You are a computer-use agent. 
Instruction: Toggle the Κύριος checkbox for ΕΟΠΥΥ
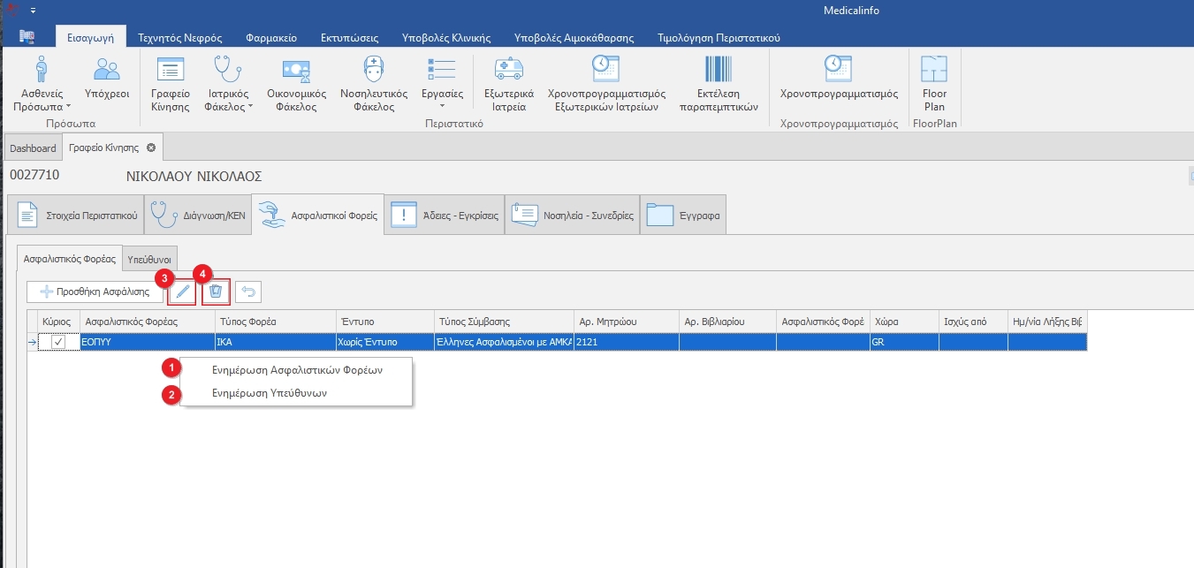coord(58,342)
